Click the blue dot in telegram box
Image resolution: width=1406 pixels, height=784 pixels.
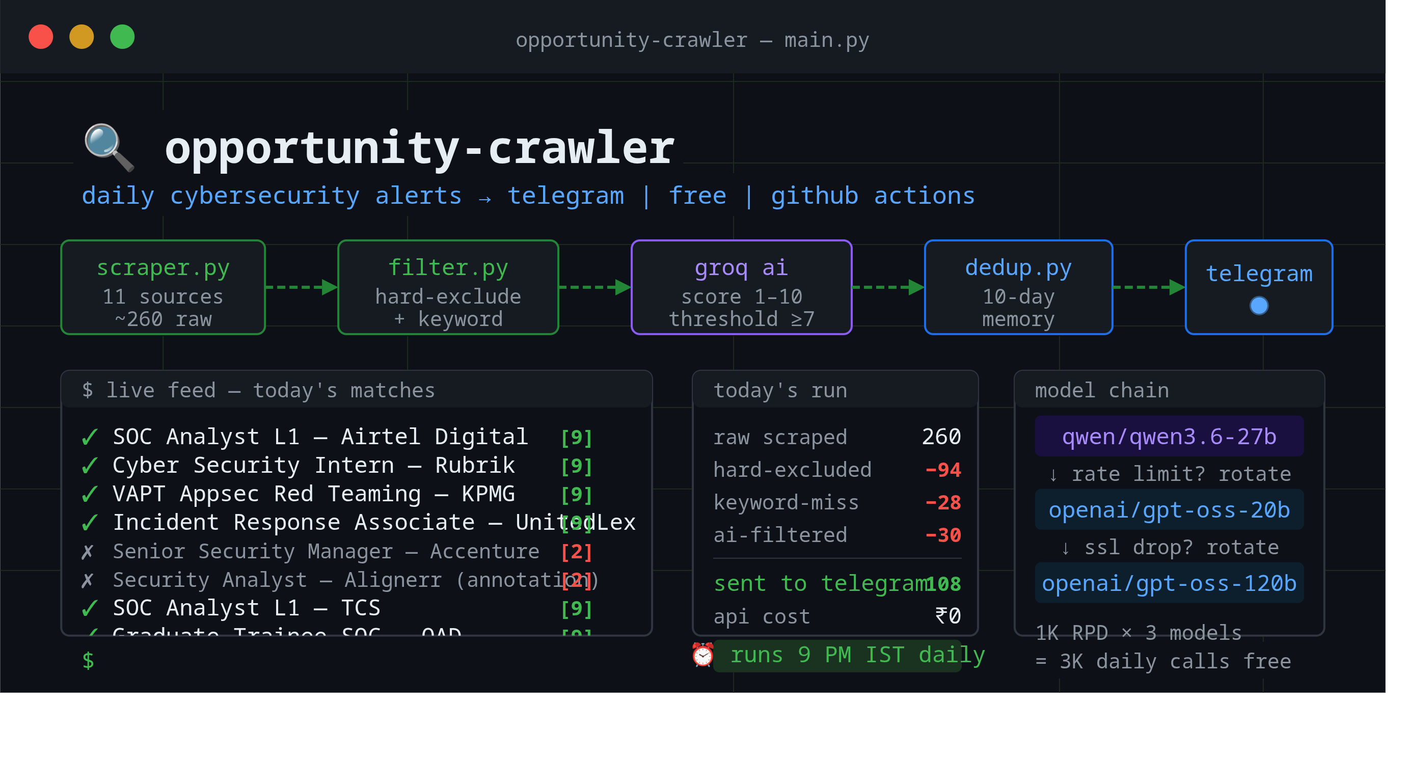pos(1259,306)
